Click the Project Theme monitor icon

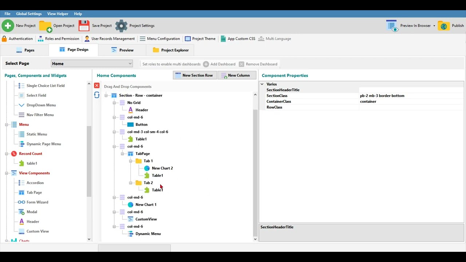click(188, 39)
